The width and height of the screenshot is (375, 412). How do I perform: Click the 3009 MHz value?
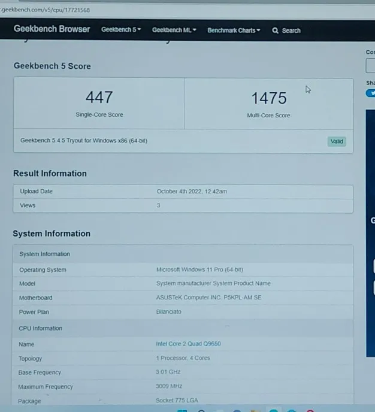tap(169, 386)
